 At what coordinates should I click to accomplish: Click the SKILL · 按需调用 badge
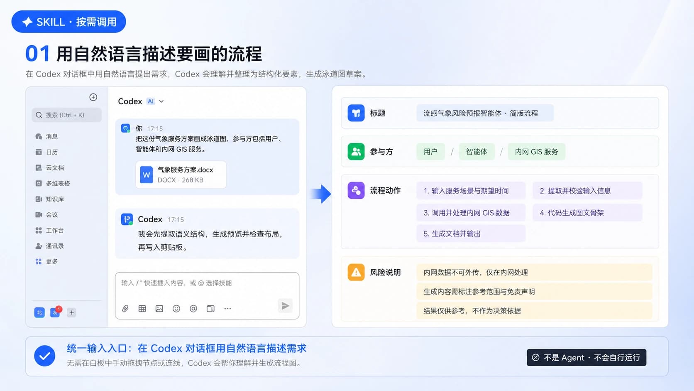[68, 22]
